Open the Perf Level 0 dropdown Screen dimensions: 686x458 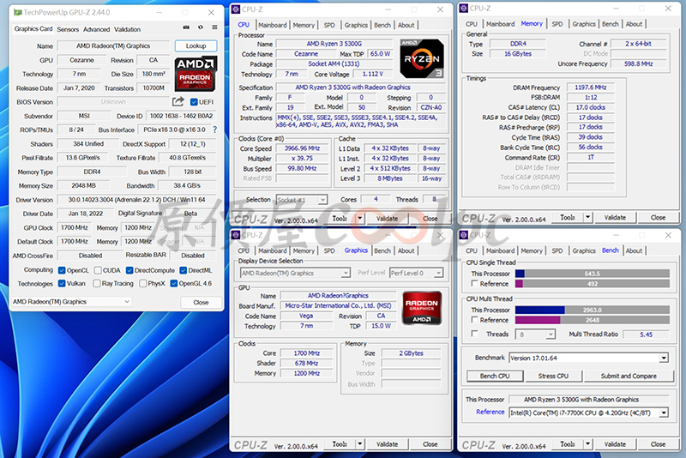point(416,273)
